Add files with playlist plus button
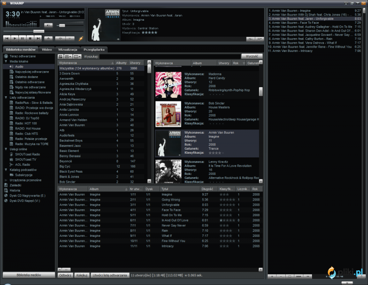Viewport: 368px width, 285px height. click(272, 276)
